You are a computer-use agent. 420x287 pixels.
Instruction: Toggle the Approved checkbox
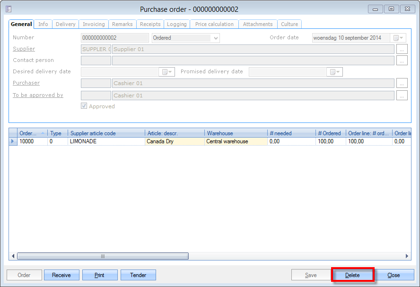click(84, 106)
